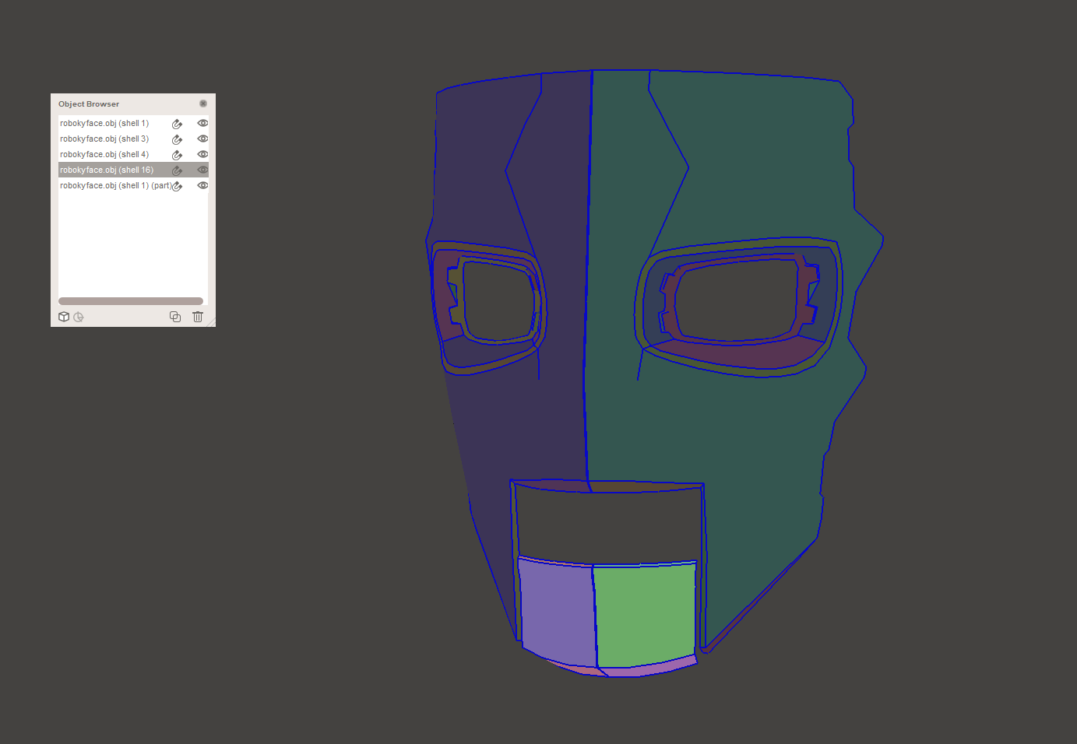The height and width of the screenshot is (744, 1077).
Task: Click the horizontal scrollbar below the object list
Action: tap(130, 300)
